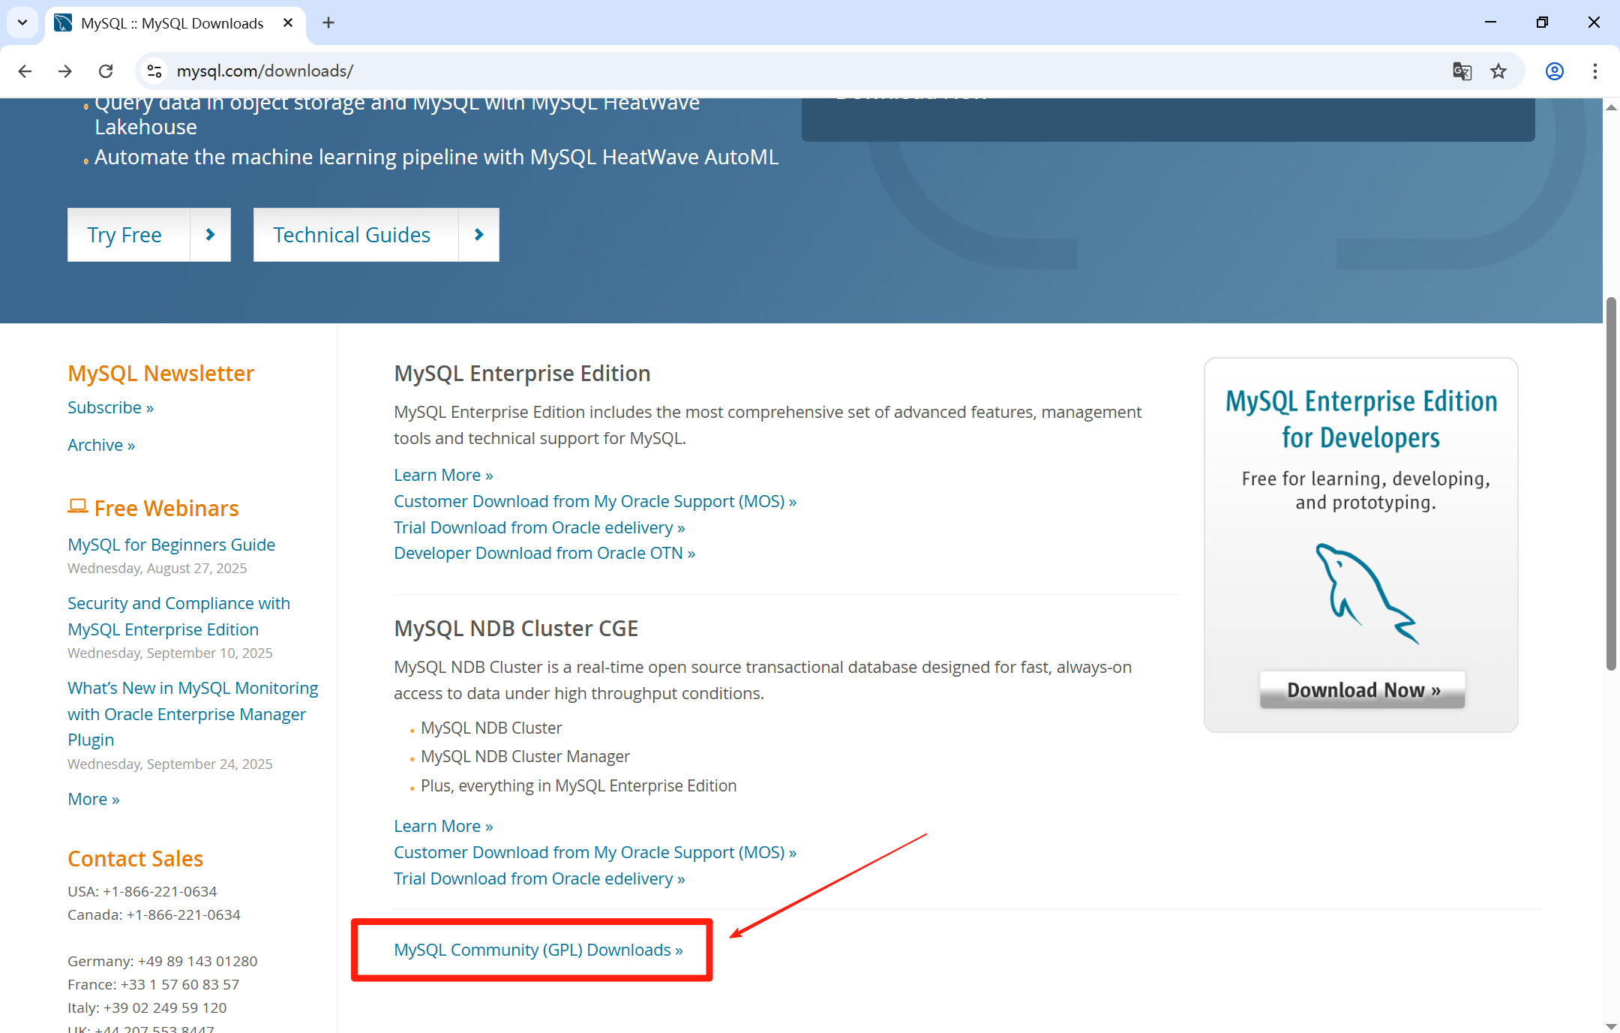This screenshot has width=1620, height=1033.
Task: Click the Subscribe newsletter link
Action: pos(110,407)
